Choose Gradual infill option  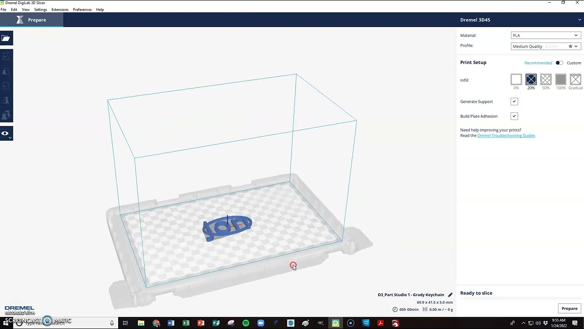coord(575,80)
